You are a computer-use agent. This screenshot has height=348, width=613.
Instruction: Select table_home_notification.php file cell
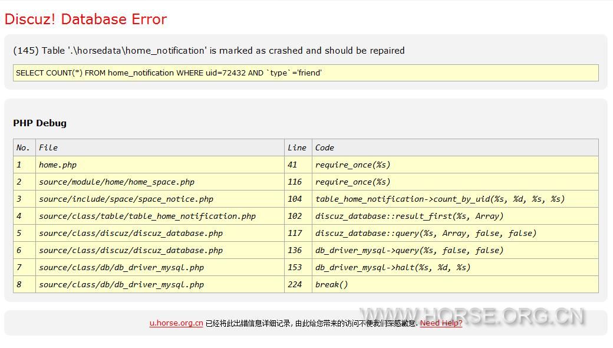point(160,216)
